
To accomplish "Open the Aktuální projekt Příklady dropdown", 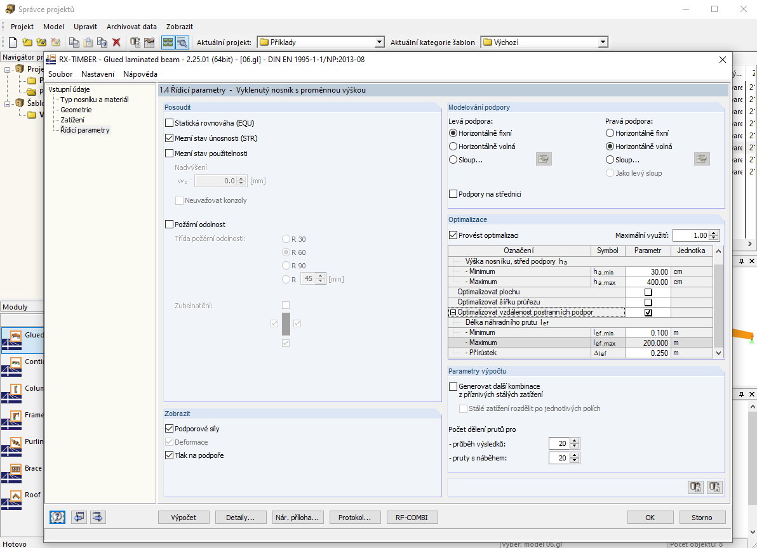I will 380,42.
